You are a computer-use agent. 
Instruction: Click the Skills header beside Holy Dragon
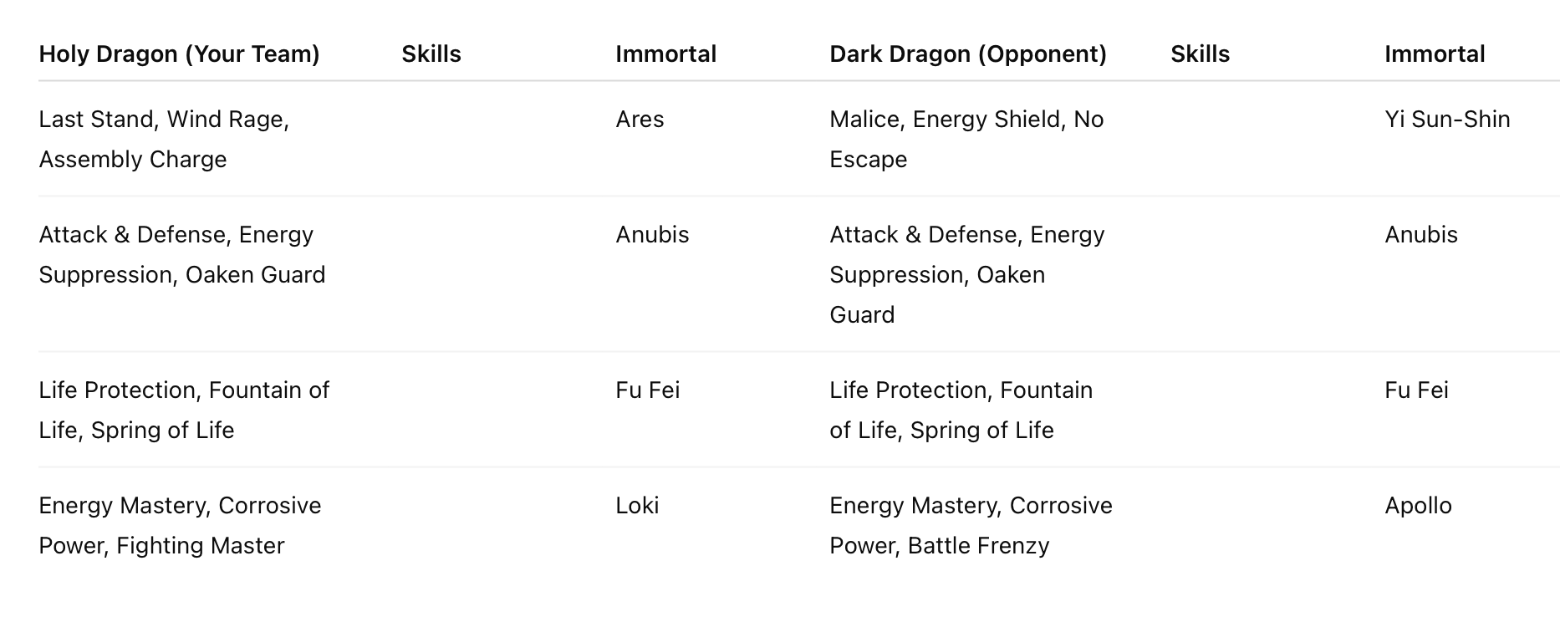[431, 54]
